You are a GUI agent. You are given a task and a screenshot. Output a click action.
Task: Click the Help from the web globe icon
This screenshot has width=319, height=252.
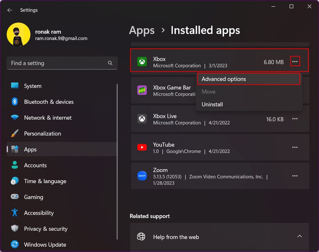point(141,237)
